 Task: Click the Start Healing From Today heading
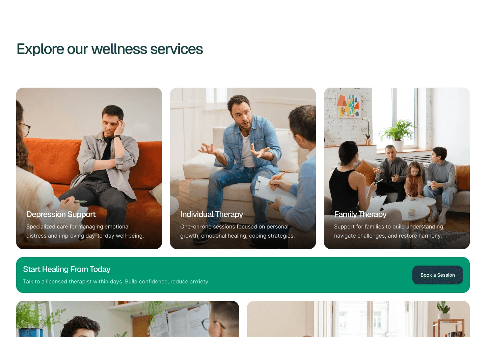(67, 269)
